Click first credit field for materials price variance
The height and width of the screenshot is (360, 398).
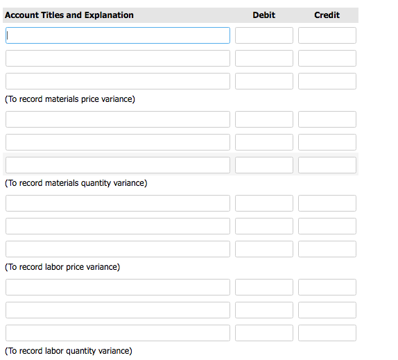(327, 35)
